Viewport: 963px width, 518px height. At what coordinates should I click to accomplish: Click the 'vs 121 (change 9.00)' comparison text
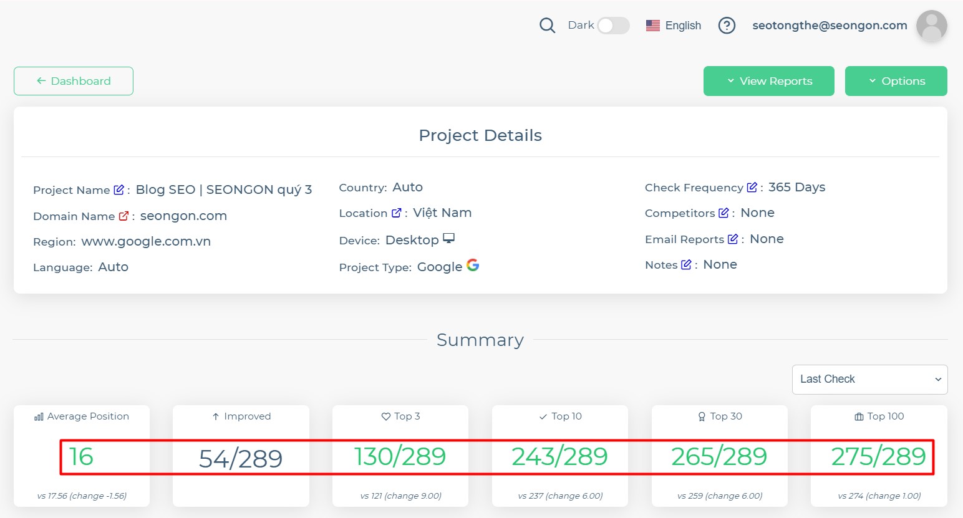[400, 496]
